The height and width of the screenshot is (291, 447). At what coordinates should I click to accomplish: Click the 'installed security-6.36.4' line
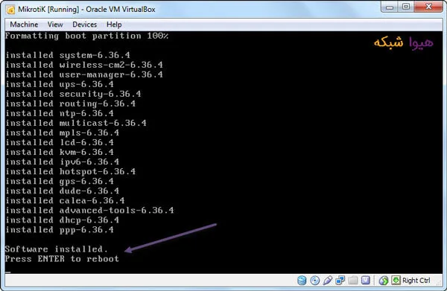(73, 94)
